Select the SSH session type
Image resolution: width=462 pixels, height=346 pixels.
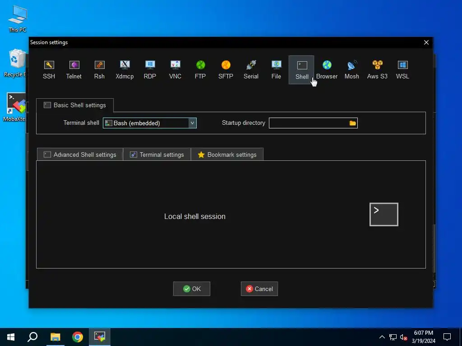coord(49,70)
